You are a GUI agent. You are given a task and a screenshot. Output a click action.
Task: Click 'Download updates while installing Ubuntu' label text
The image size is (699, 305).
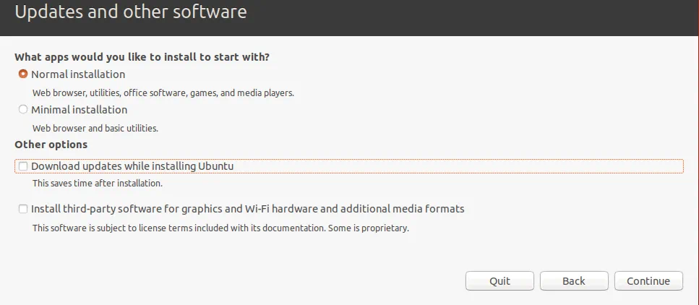(x=132, y=166)
